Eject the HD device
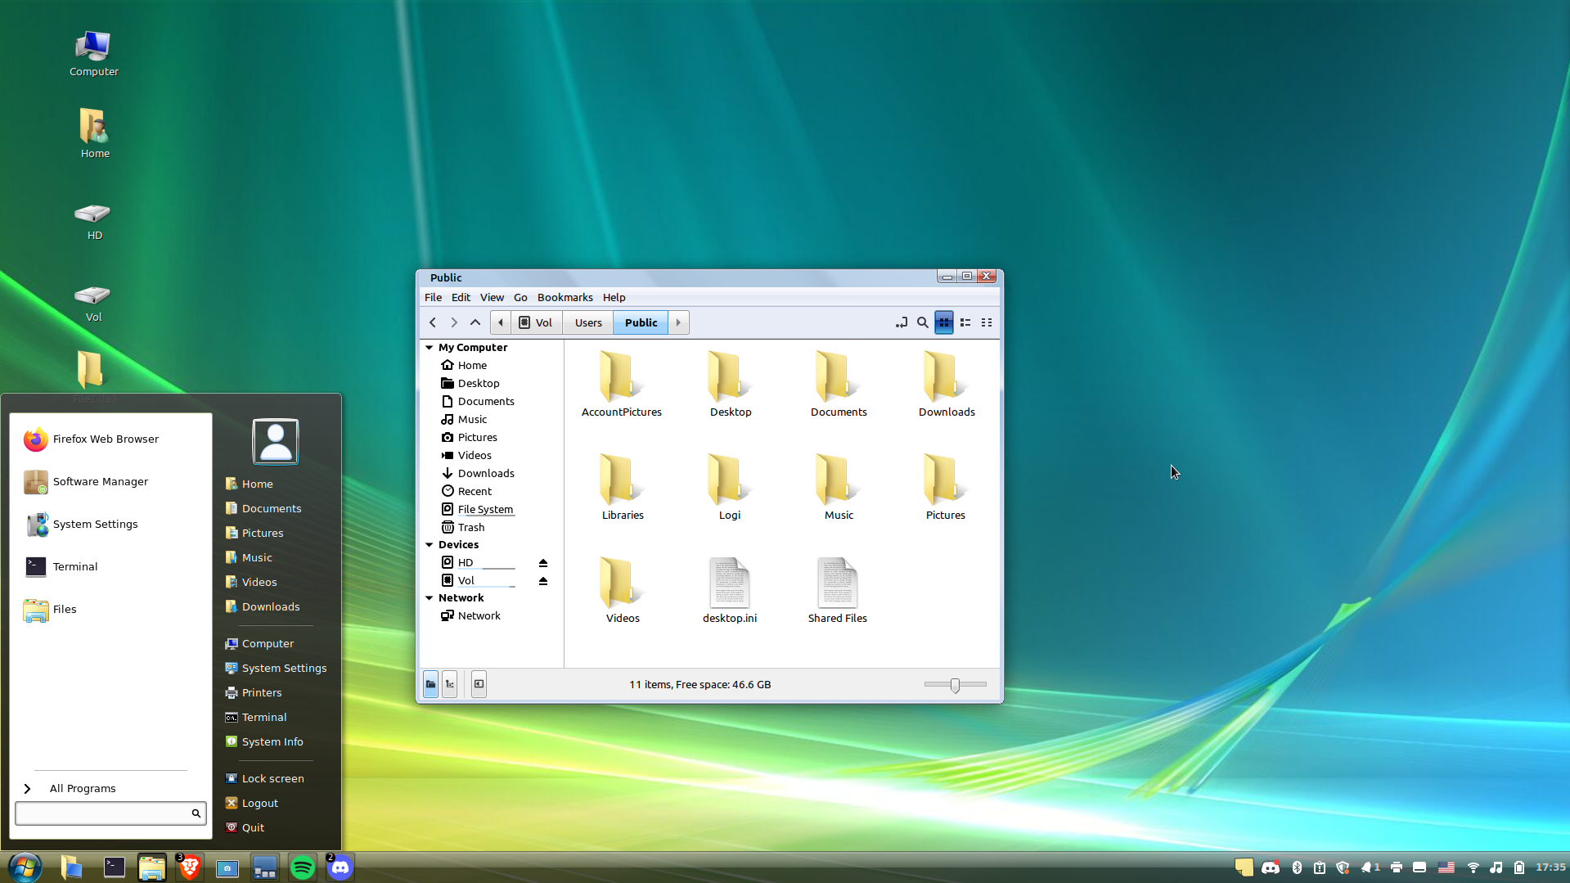 point(542,563)
